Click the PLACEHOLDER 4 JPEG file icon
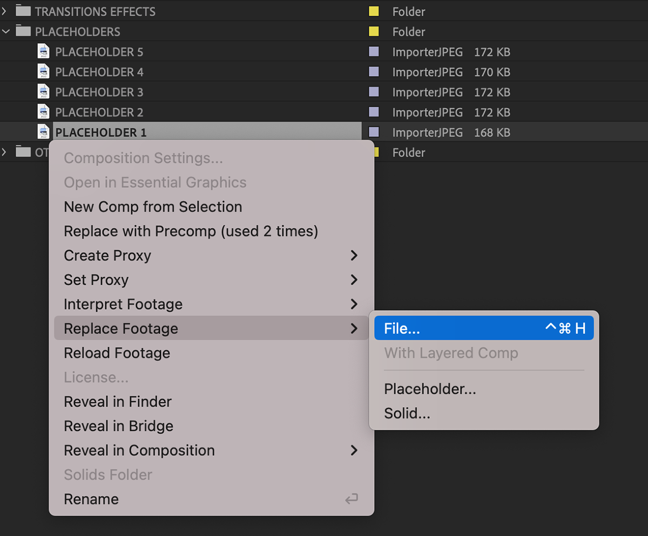This screenshot has width=648, height=536. pyautogui.click(x=44, y=72)
